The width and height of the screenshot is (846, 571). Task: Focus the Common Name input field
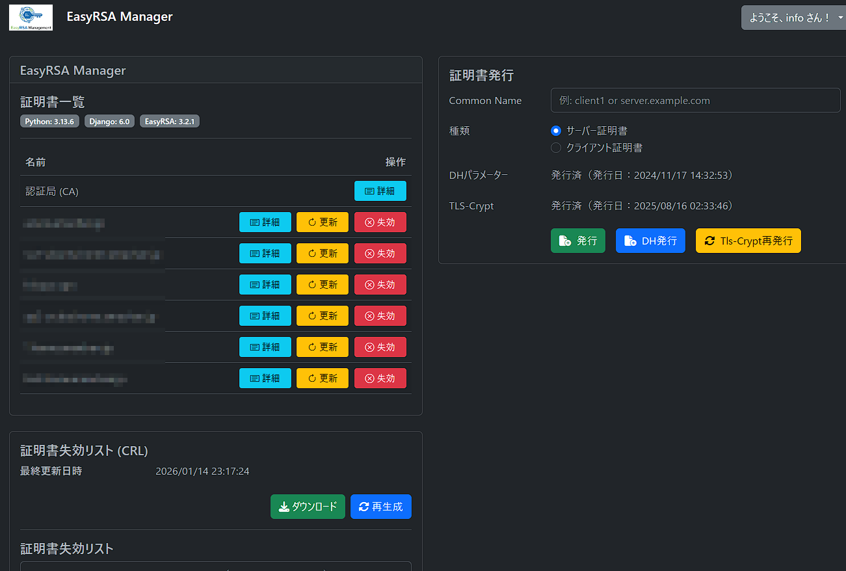(x=695, y=101)
